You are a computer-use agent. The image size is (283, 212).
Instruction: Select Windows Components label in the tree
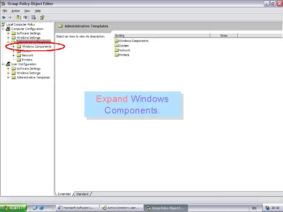click(37, 46)
